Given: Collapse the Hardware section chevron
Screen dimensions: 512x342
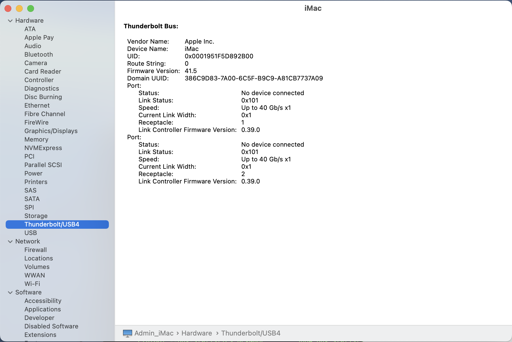Looking at the screenshot, I should (x=10, y=21).
